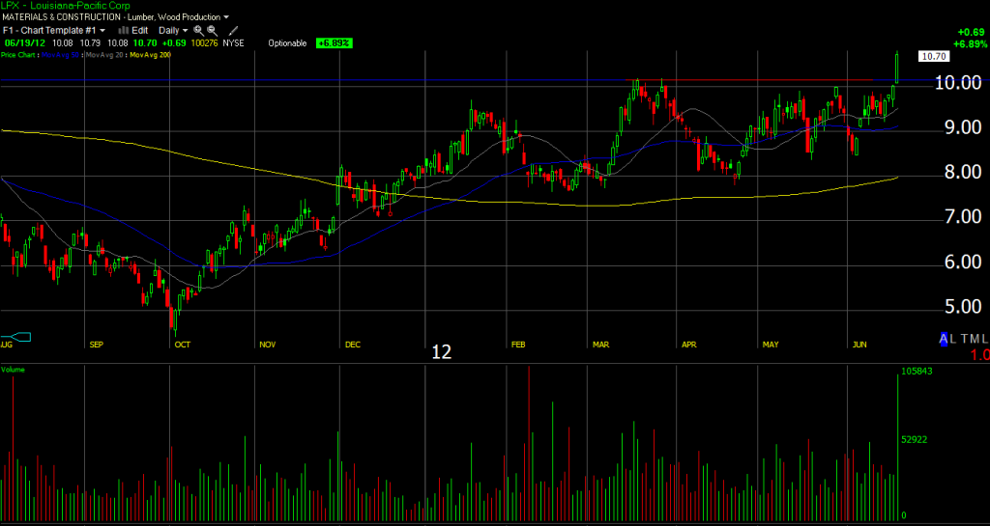Click the Volume pane label
This screenshot has height=526, width=990.
(x=14, y=370)
